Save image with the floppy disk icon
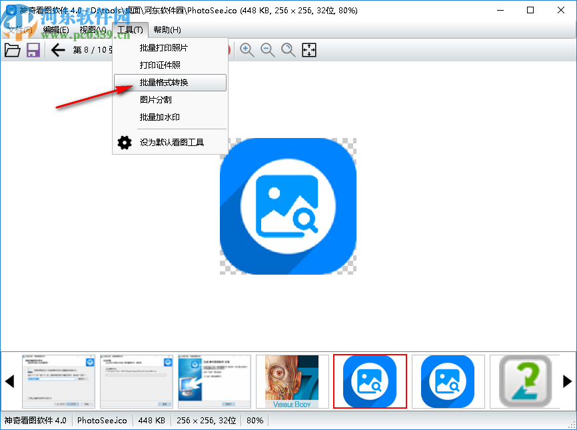The height and width of the screenshot is (430, 577). [x=33, y=50]
